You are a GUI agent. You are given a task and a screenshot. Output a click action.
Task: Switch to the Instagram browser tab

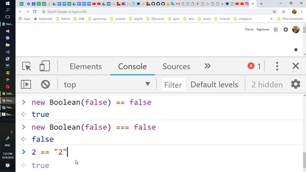pyautogui.click(x=247, y=4)
